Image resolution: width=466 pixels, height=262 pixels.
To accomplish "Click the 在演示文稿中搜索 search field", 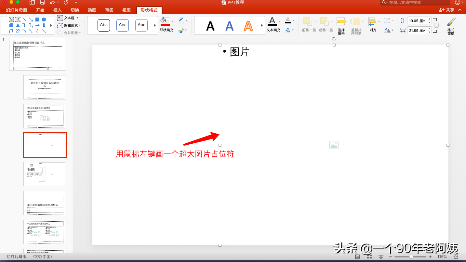I will coord(415,3).
